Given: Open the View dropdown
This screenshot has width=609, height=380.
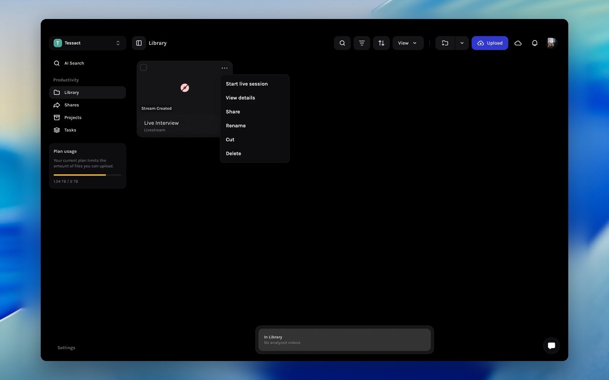Looking at the screenshot, I should click(x=408, y=43).
